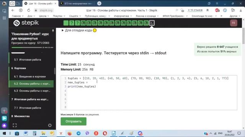The height and width of the screenshot is (137, 245).
Task: Go back with the browser back arrow
Action: (13, 10)
